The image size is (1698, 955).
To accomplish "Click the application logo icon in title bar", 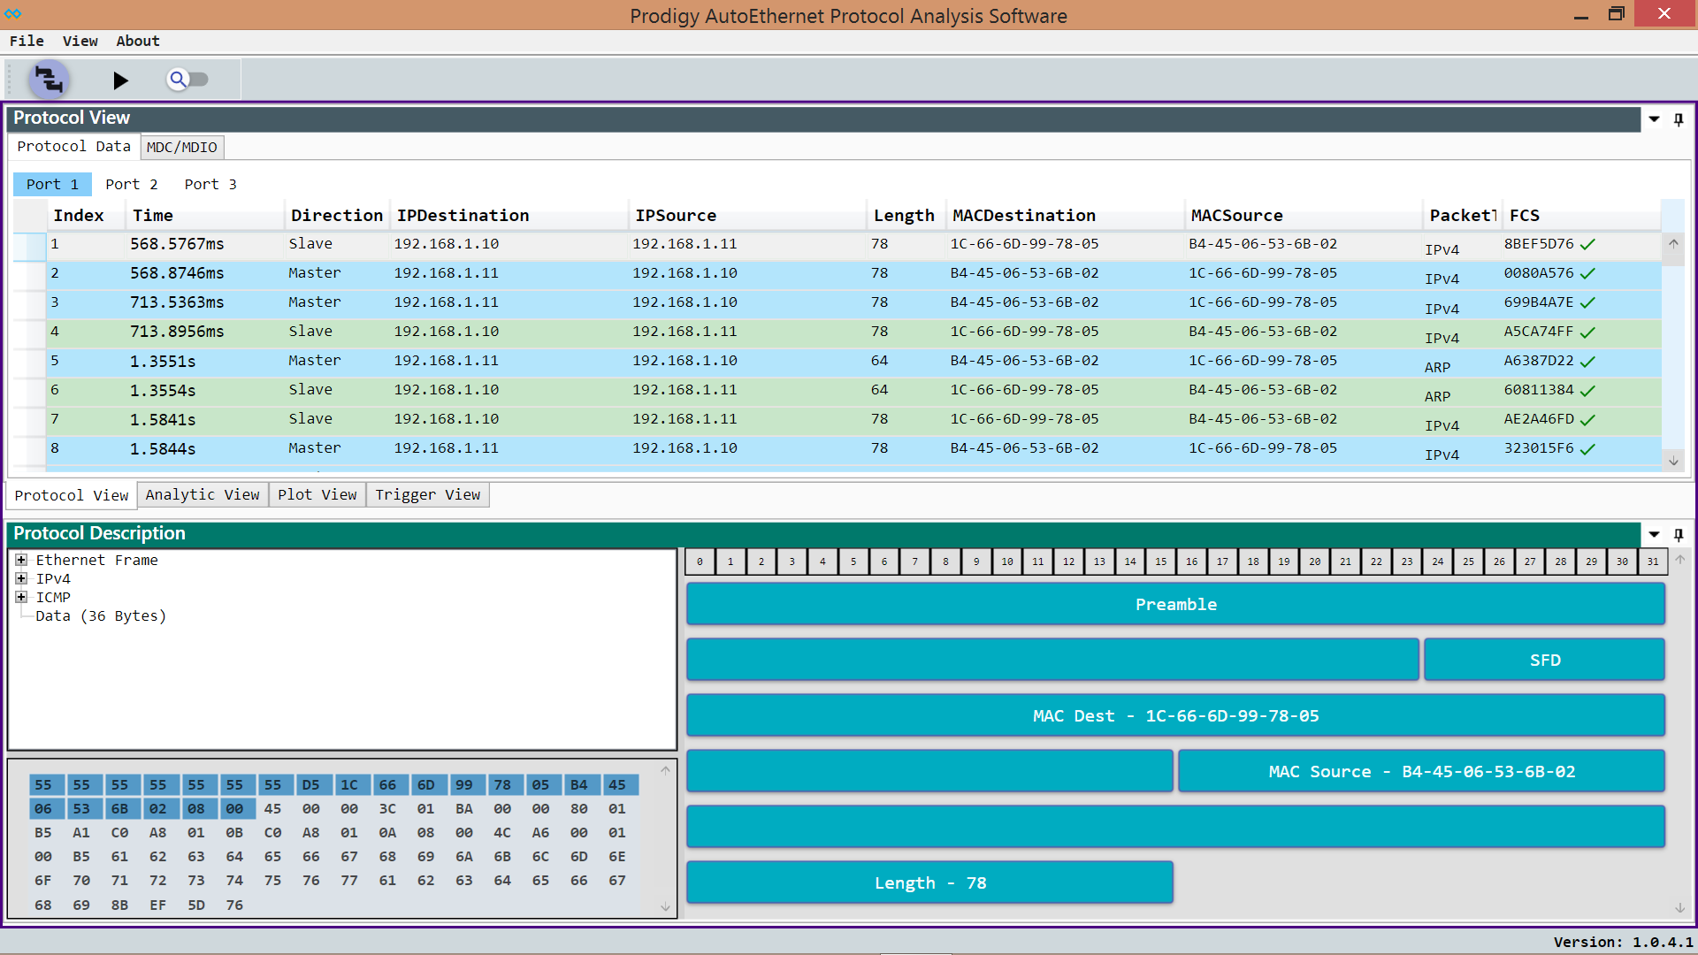I will 12,14.
